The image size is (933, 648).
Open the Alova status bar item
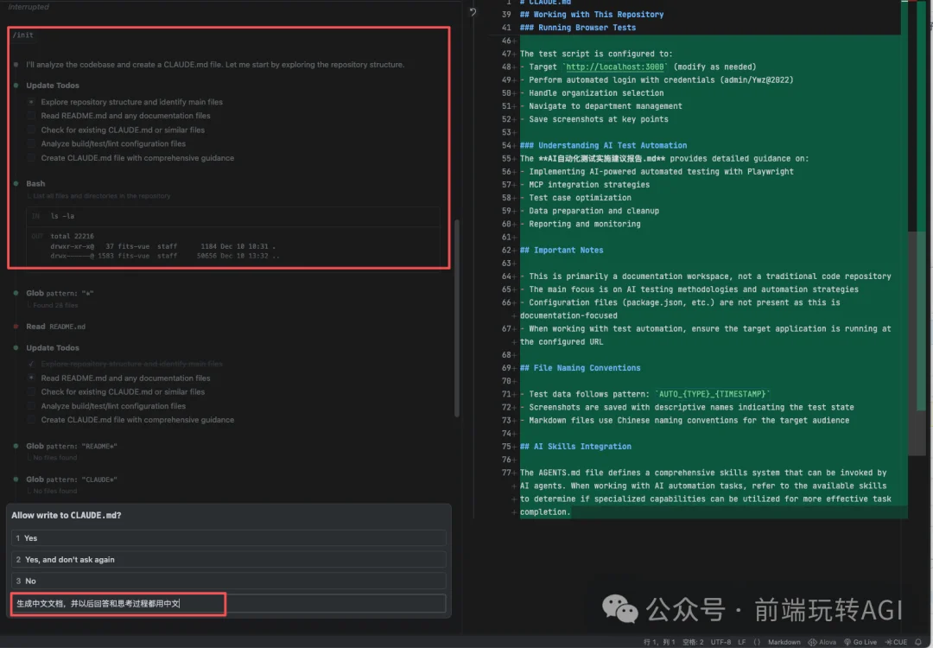(x=825, y=642)
